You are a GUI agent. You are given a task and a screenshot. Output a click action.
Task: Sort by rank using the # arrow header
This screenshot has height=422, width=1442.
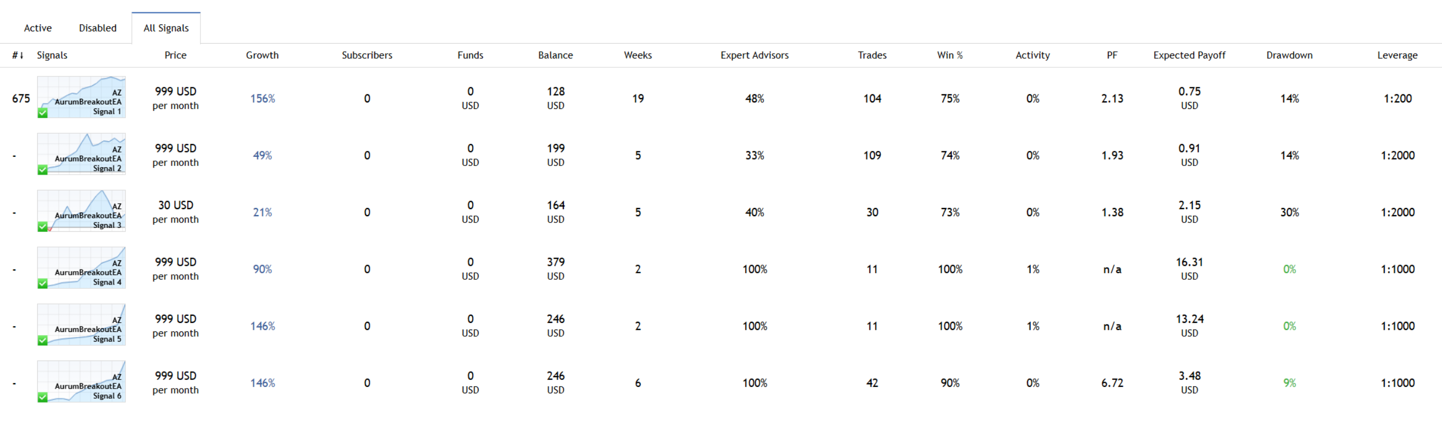[x=18, y=55]
